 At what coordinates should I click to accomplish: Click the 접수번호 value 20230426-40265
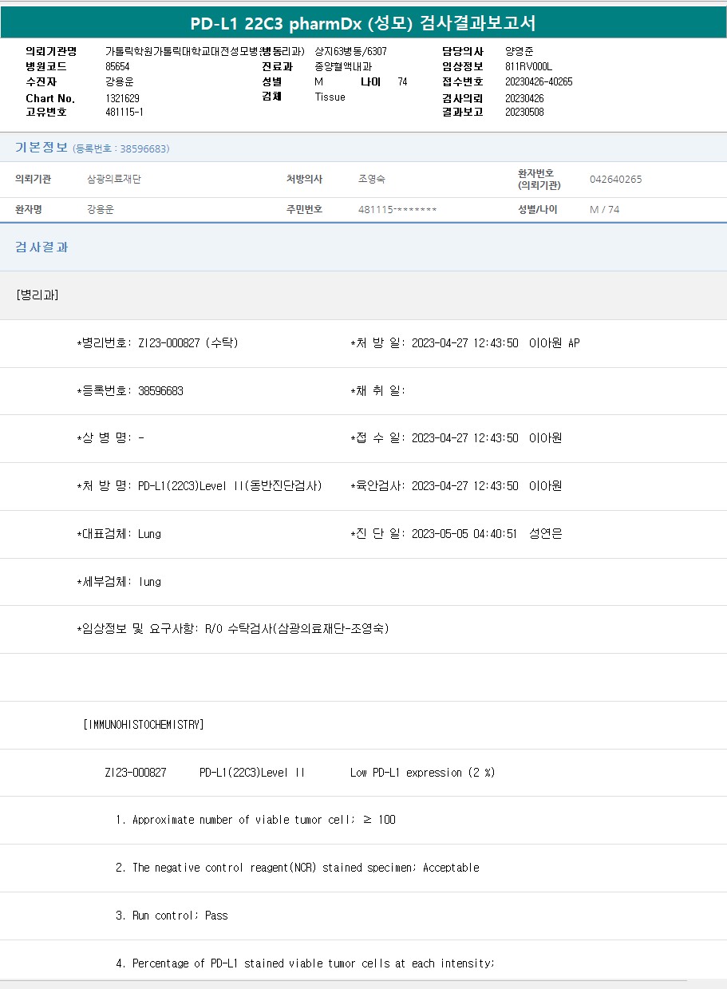(x=539, y=82)
